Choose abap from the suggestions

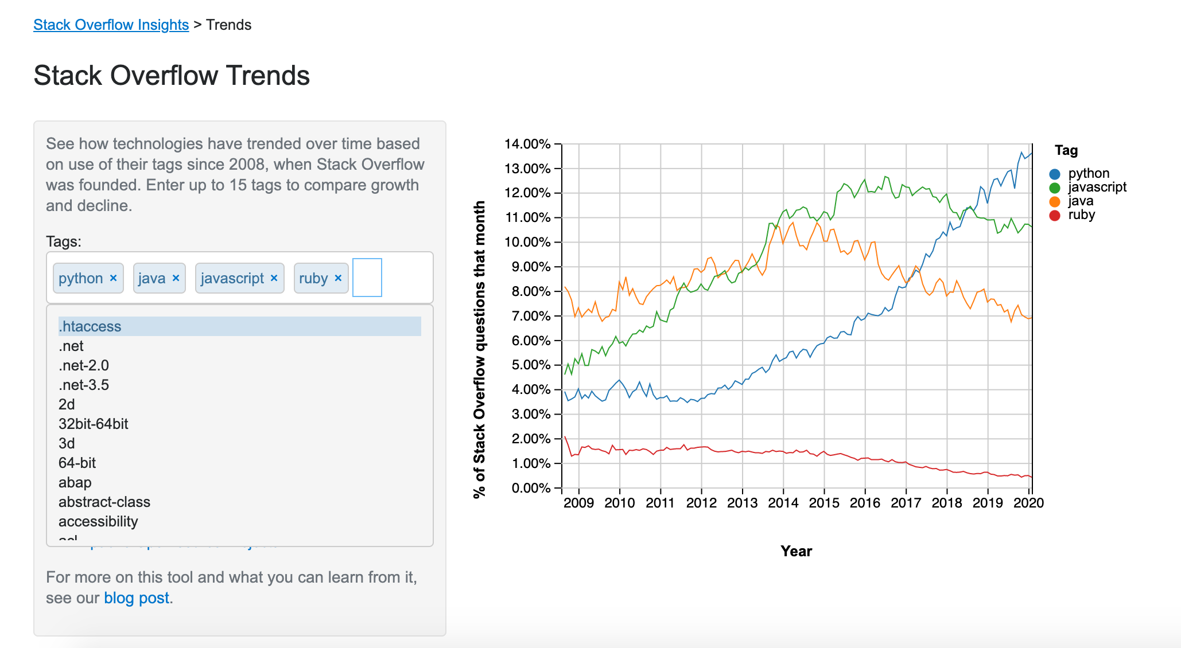240,482
